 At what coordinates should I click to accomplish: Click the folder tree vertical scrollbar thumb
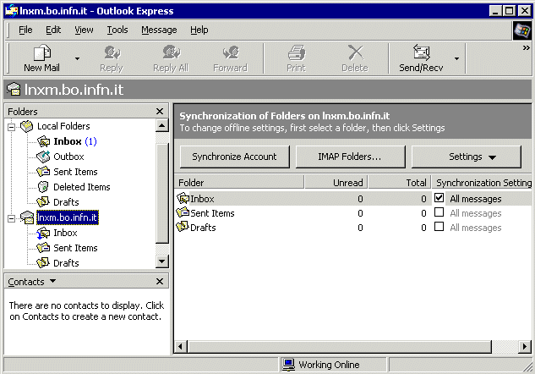click(x=162, y=193)
